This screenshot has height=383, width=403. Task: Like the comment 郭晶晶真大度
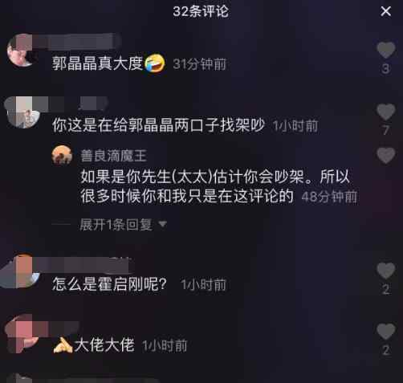click(x=386, y=50)
